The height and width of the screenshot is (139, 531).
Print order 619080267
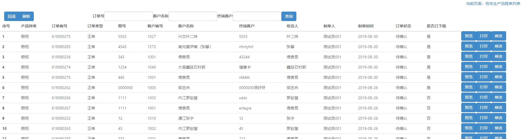[x=484, y=107]
